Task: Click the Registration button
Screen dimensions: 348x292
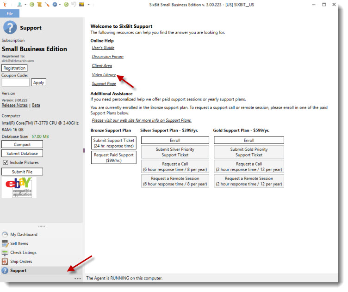Action: click(14, 68)
